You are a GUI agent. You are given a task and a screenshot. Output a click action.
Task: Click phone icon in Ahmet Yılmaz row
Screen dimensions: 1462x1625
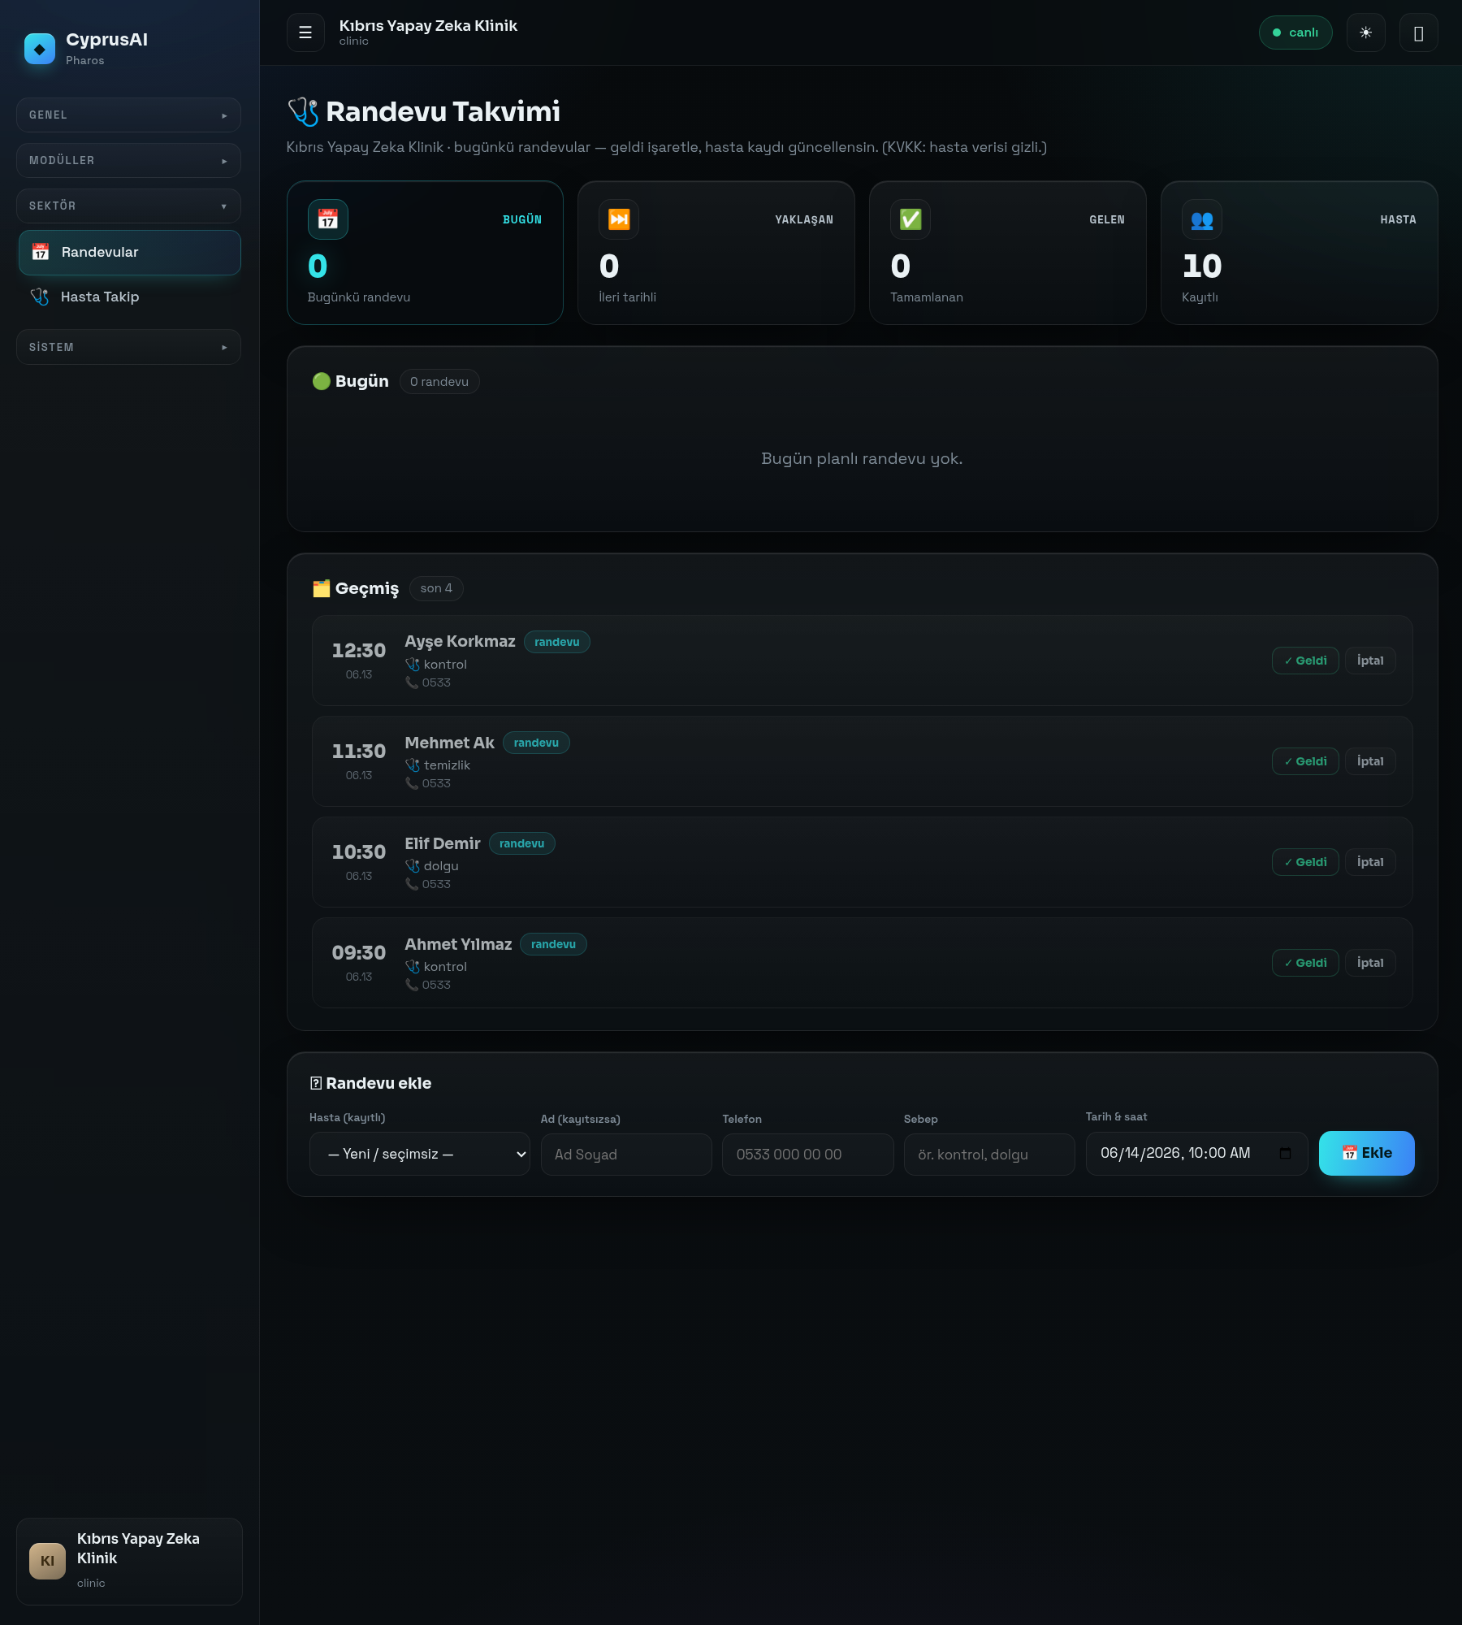click(x=412, y=985)
